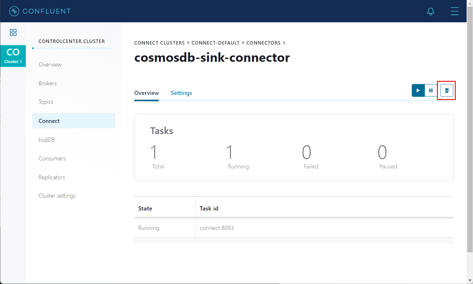Resume connector with the play button
473x284 pixels.
point(418,90)
